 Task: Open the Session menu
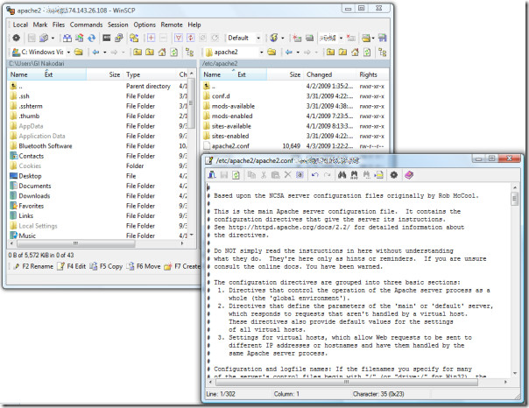point(117,25)
